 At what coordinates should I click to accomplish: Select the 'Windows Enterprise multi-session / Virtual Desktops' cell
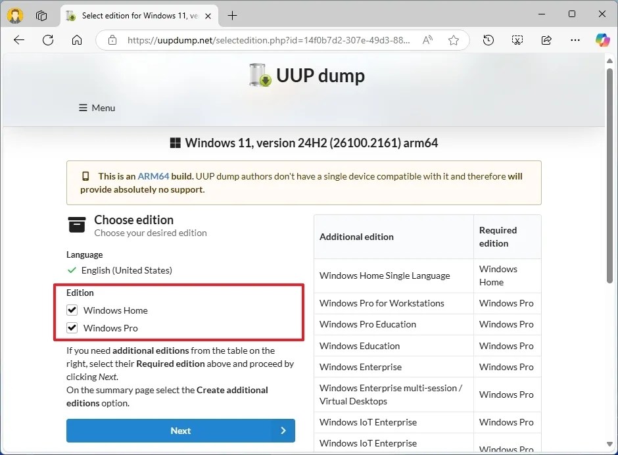394,395
